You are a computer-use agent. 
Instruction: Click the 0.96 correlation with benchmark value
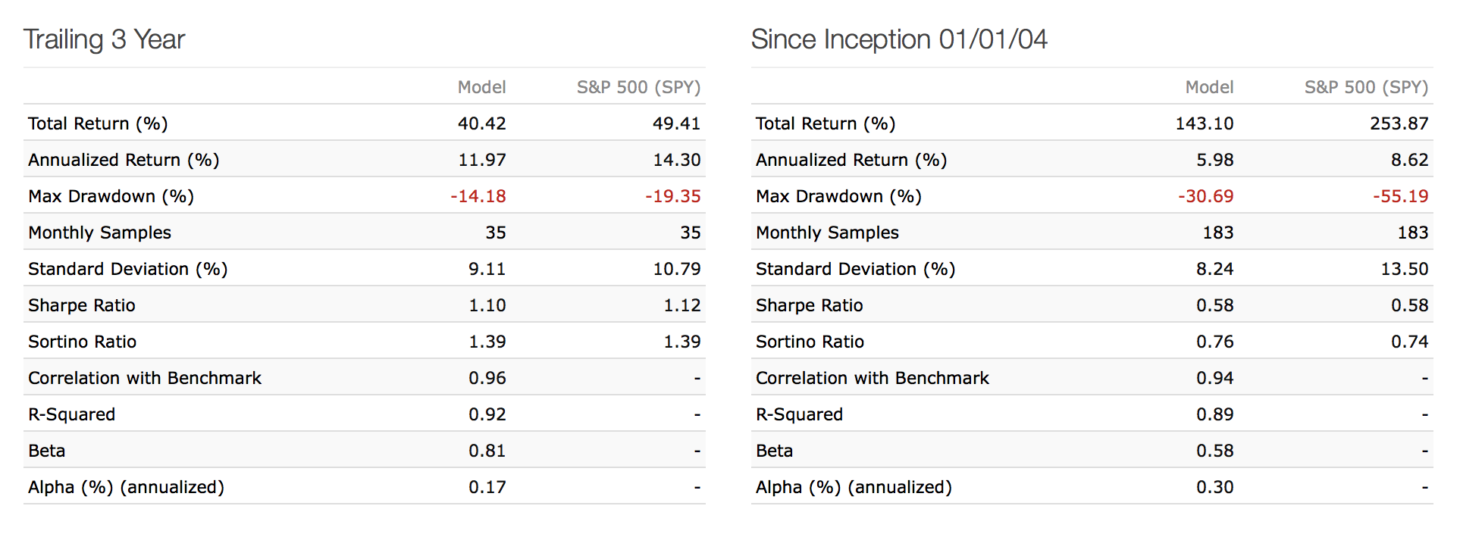click(487, 378)
